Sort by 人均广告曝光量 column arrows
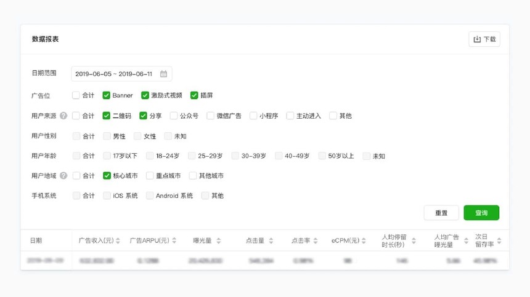Screen dimensions: 530x297 [466, 240]
